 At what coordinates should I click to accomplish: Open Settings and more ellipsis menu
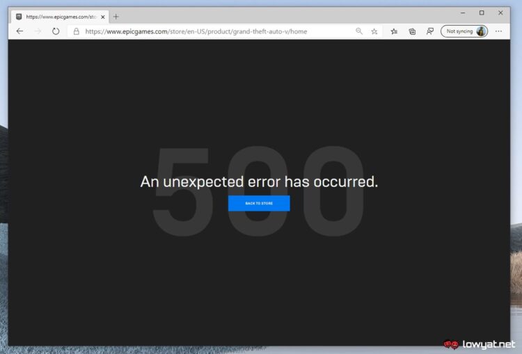[x=498, y=31]
